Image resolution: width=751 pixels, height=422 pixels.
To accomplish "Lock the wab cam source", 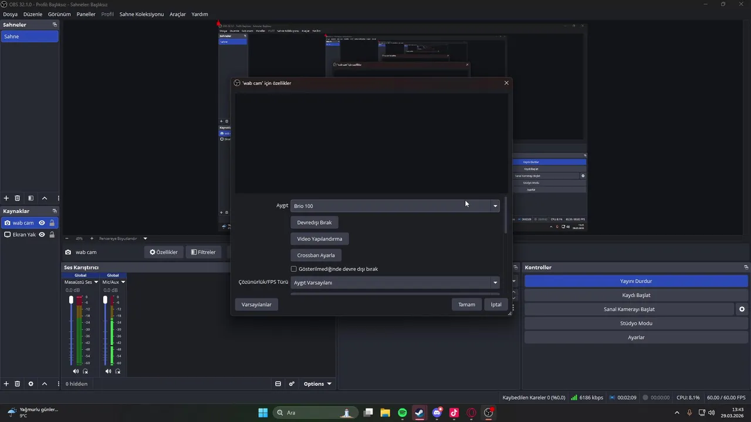I will click(52, 223).
